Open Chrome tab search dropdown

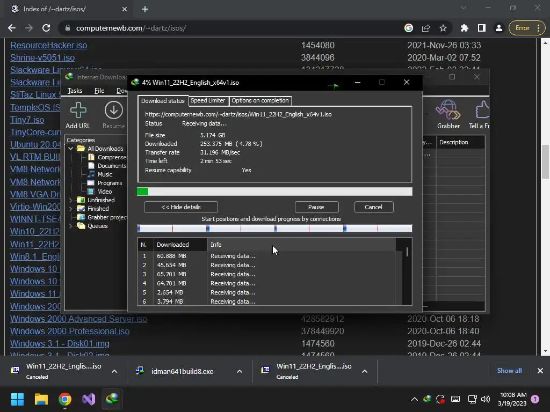(464, 8)
